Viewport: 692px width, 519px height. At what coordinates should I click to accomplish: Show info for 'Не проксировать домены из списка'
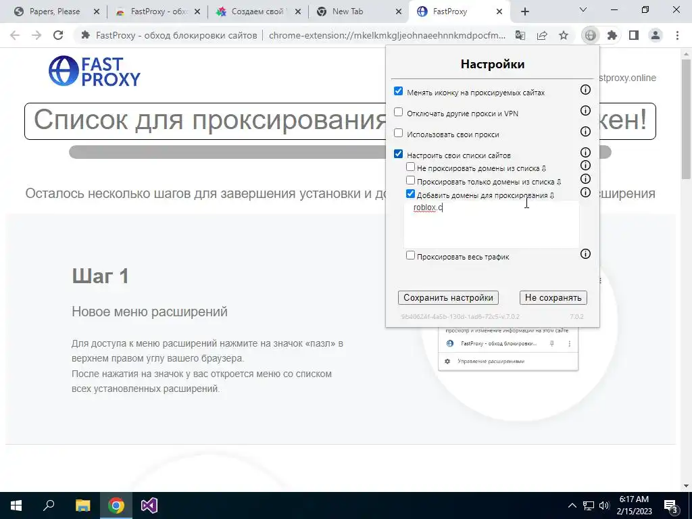coord(585,166)
